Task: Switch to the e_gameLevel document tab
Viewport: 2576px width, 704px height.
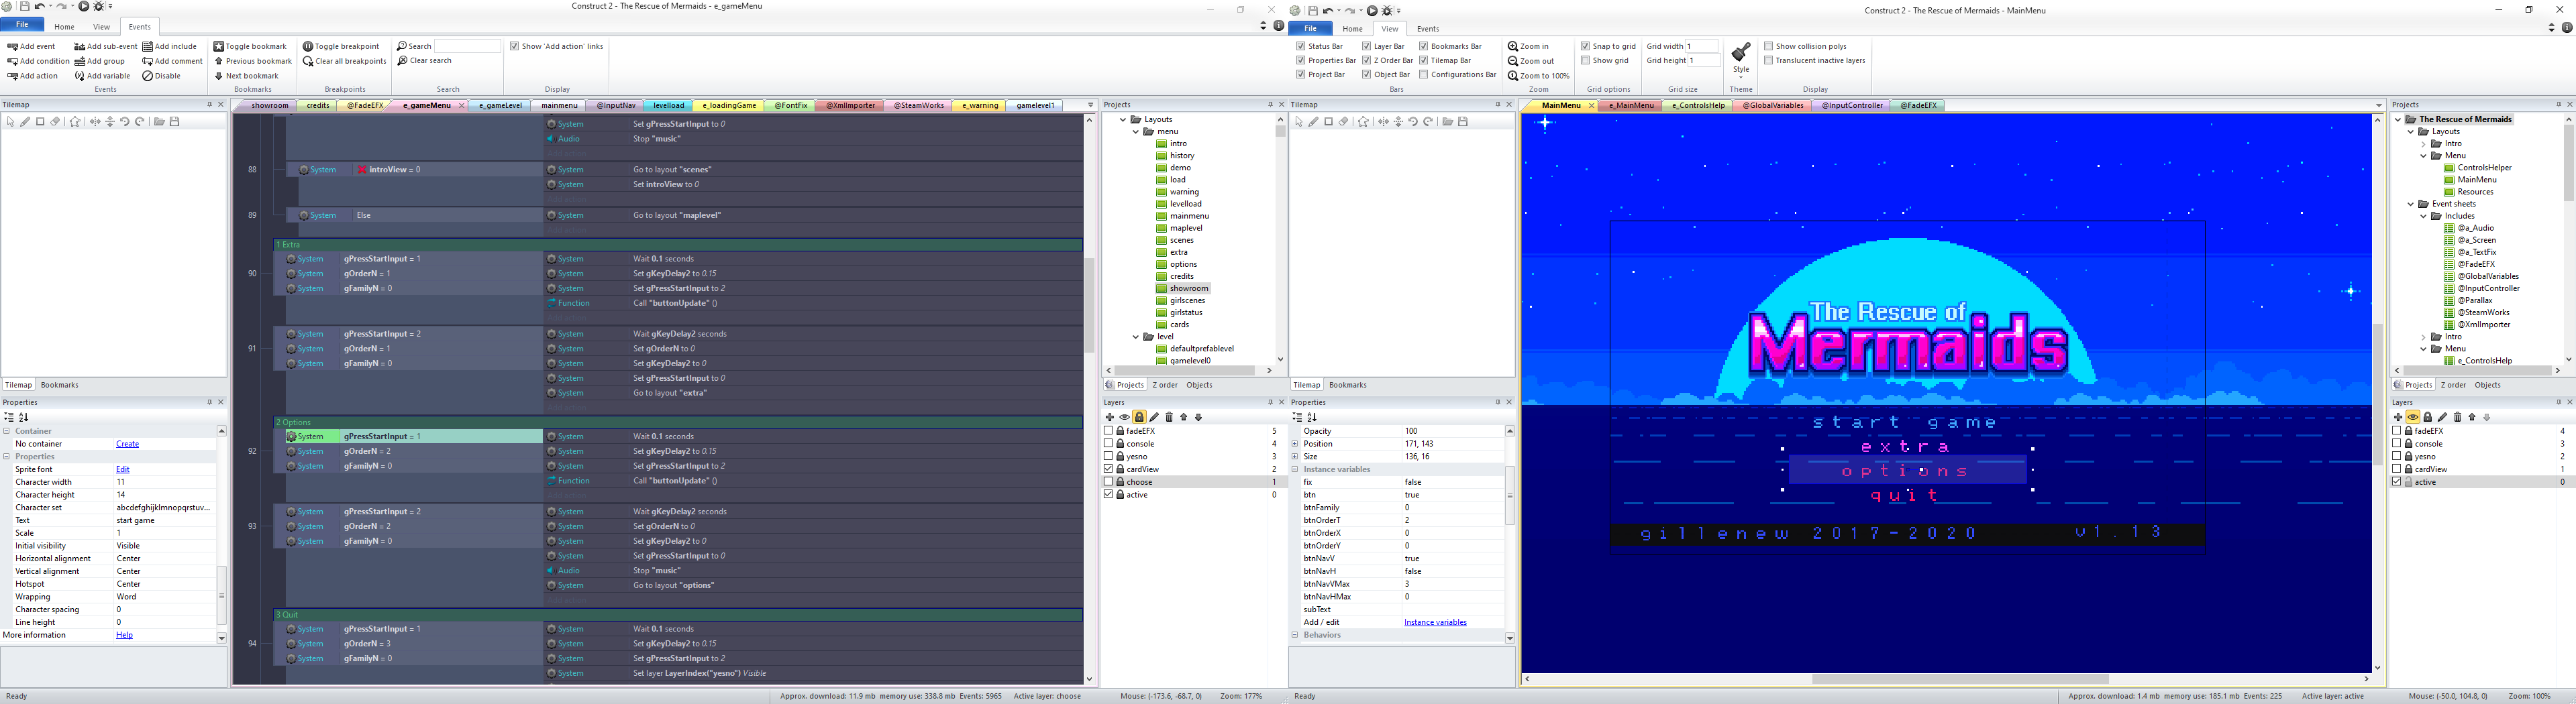Action: [x=499, y=106]
